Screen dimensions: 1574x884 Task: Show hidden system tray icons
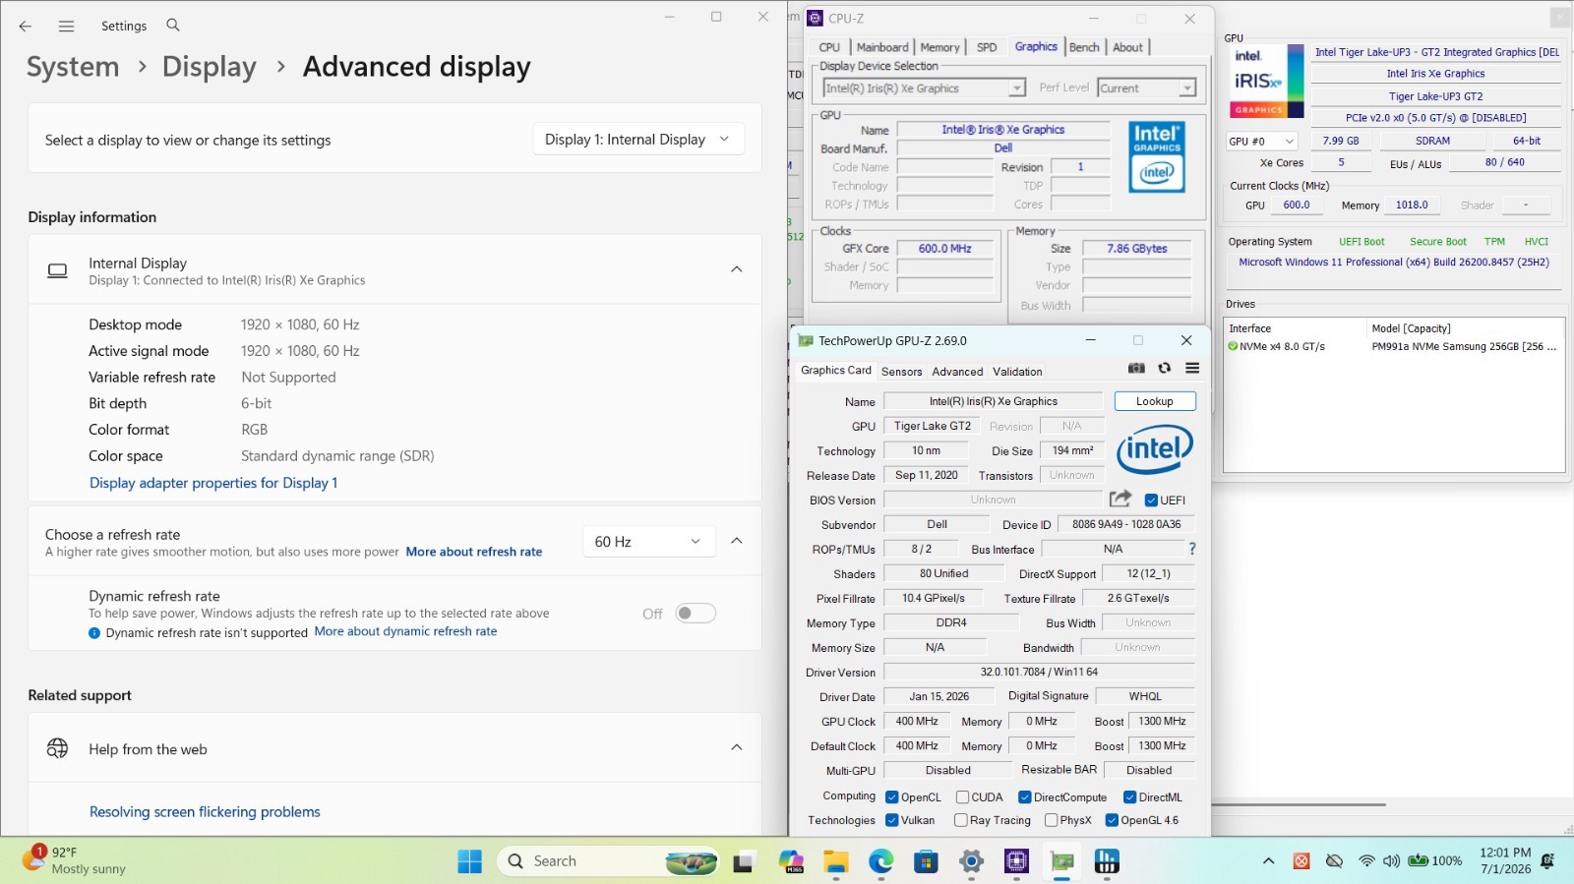pos(1268,861)
